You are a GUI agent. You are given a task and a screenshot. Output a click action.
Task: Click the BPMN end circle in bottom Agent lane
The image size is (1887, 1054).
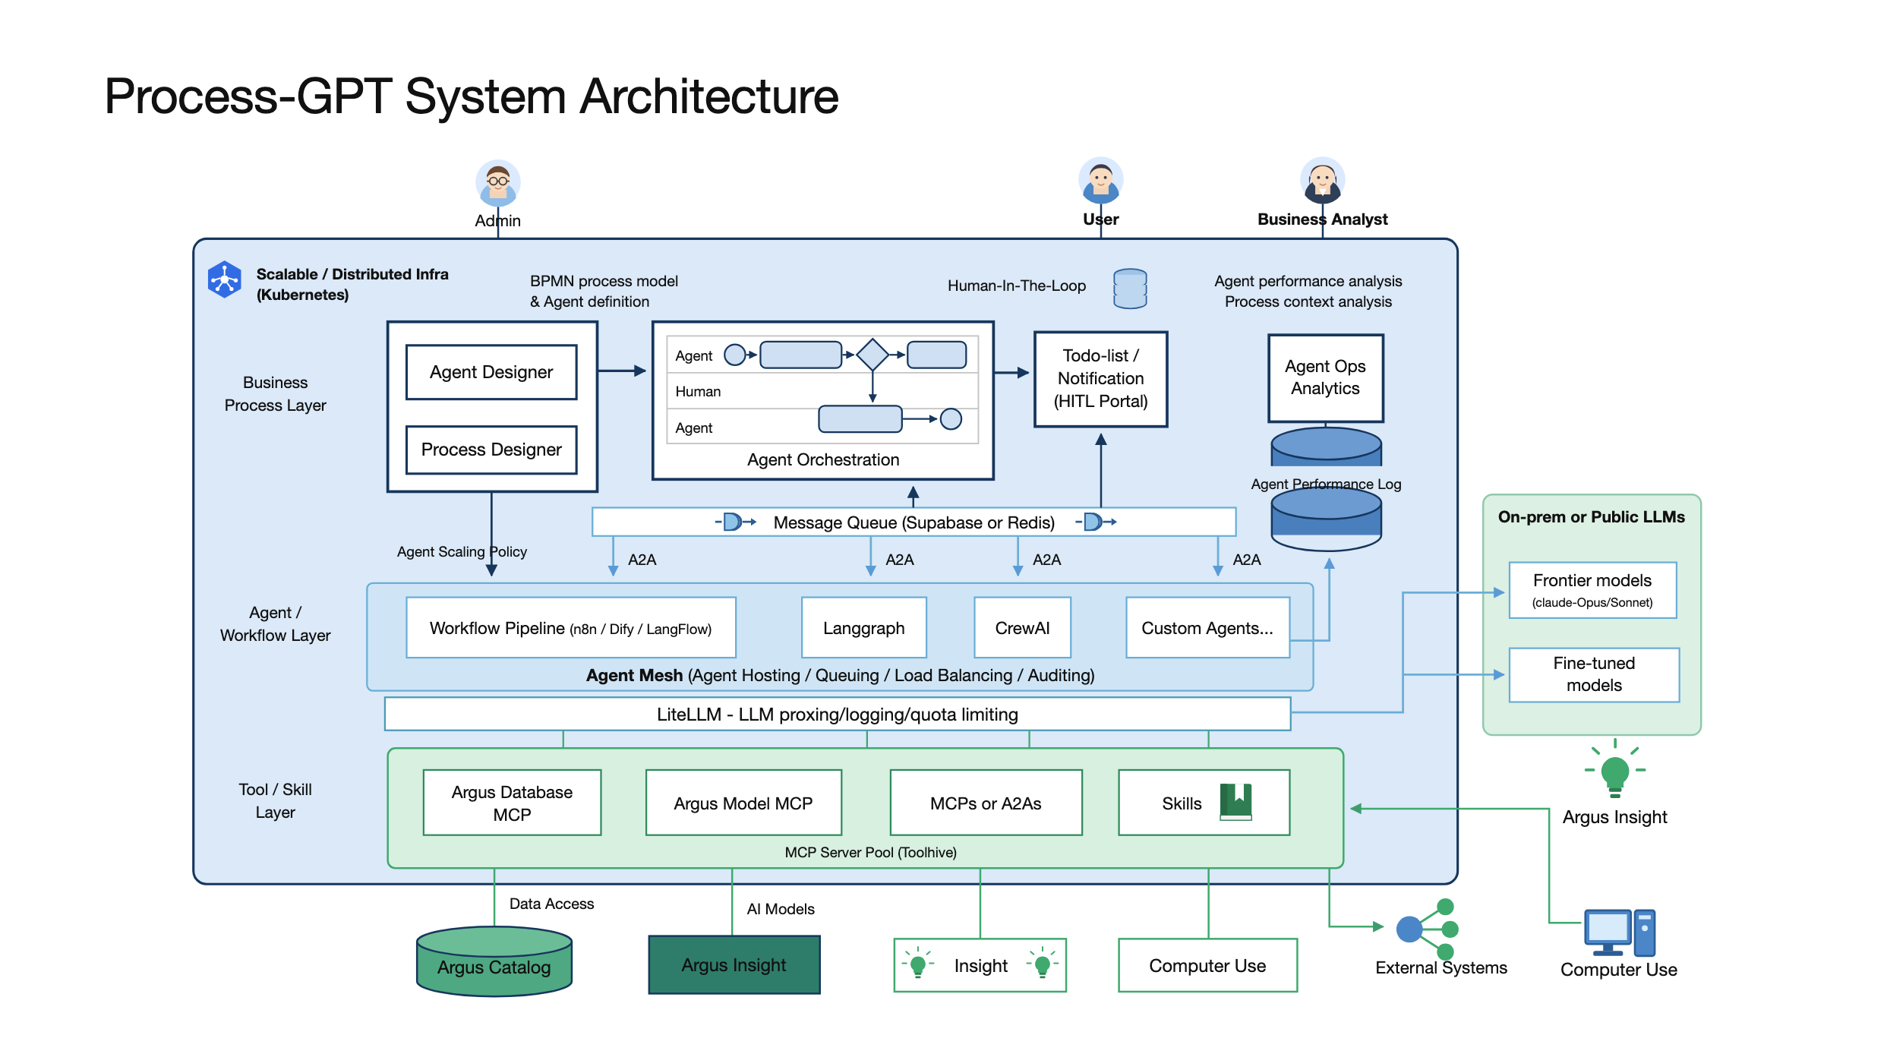click(x=951, y=418)
